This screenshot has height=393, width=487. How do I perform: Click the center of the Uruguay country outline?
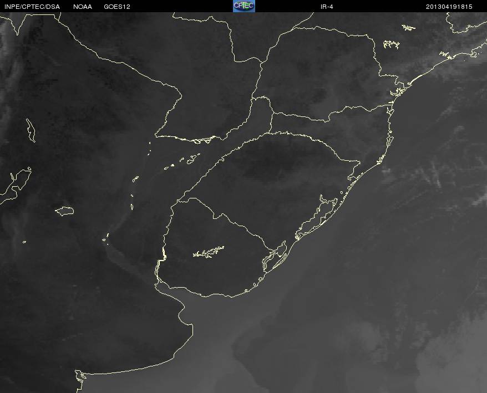(x=214, y=248)
